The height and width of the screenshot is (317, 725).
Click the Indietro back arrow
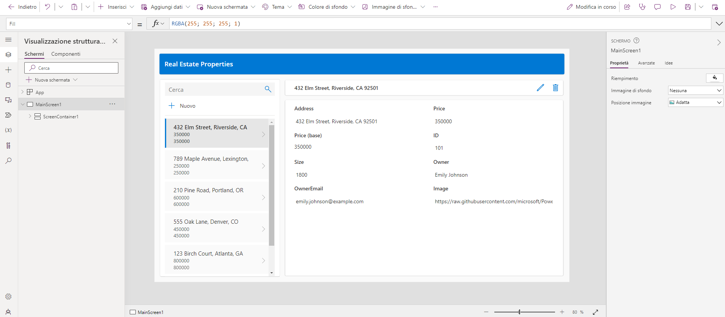point(22,7)
